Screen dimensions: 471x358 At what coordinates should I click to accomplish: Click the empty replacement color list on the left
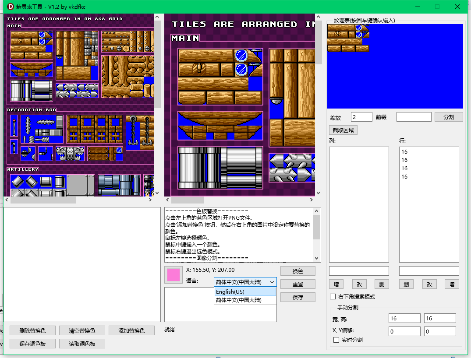click(x=82, y=264)
